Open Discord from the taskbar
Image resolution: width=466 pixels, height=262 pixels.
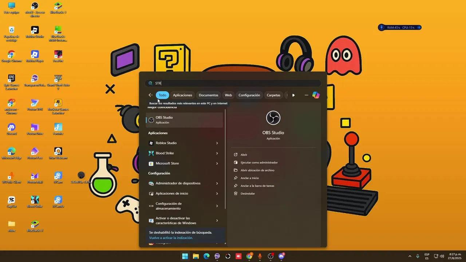(x=281, y=256)
